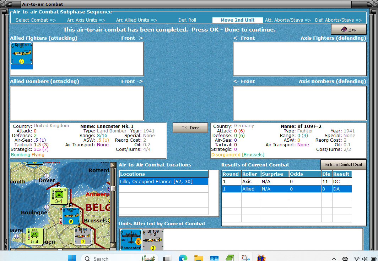Screen dimensions: 378x261
Task: Click the 3-1 army corps counter near Dover
Action: pos(59,196)
